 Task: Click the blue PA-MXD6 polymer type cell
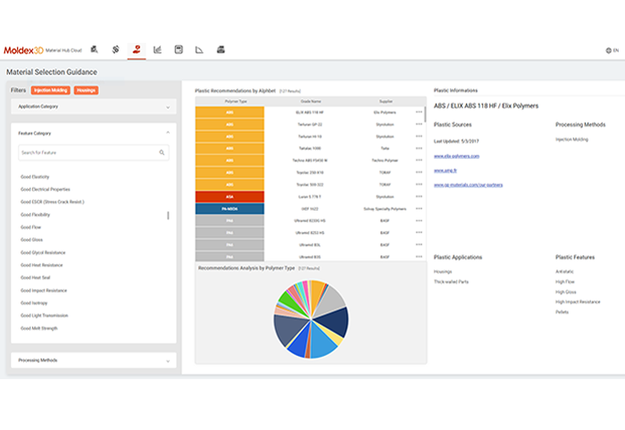pos(229,209)
